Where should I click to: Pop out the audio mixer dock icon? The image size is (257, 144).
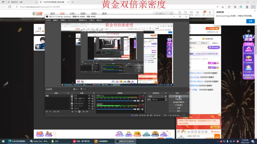coord(145,93)
